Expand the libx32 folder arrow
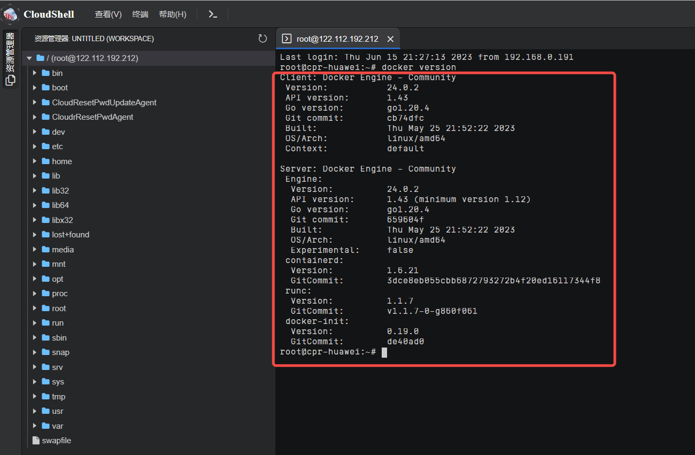 pyautogui.click(x=35, y=220)
